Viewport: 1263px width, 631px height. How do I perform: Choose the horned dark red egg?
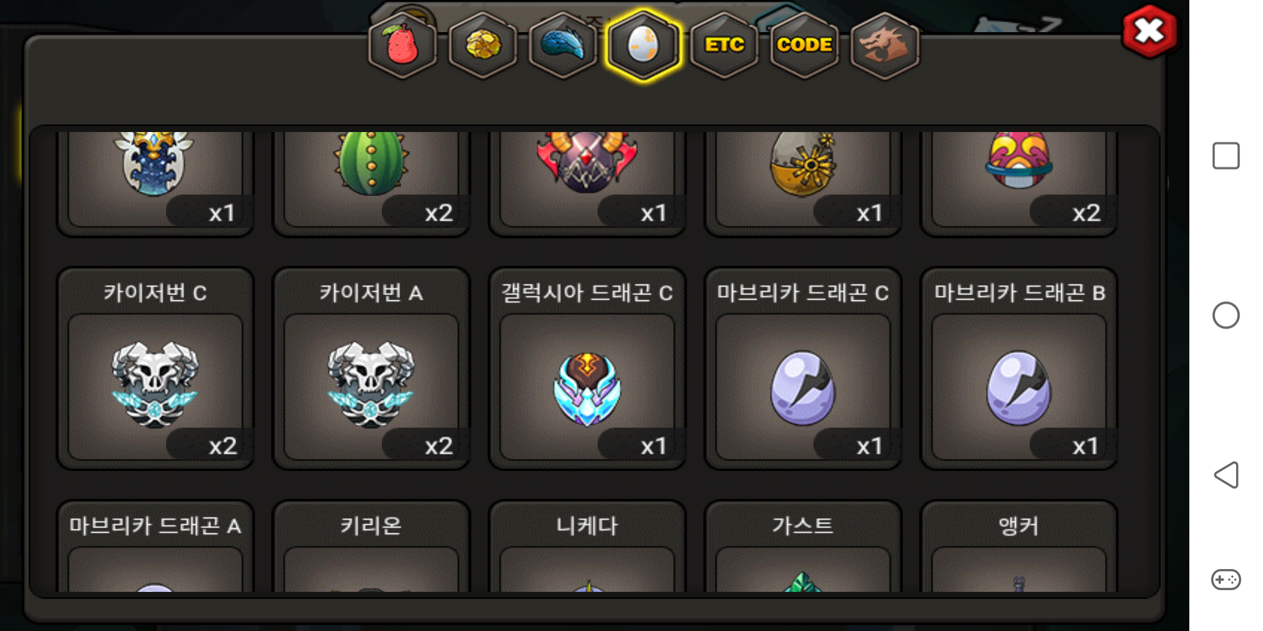(587, 181)
